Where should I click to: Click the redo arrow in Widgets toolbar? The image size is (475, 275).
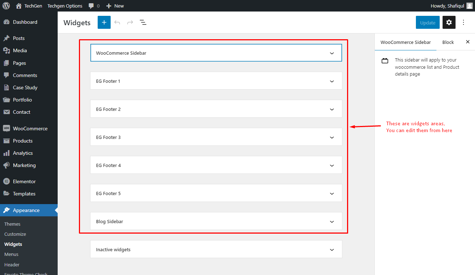click(x=130, y=22)
